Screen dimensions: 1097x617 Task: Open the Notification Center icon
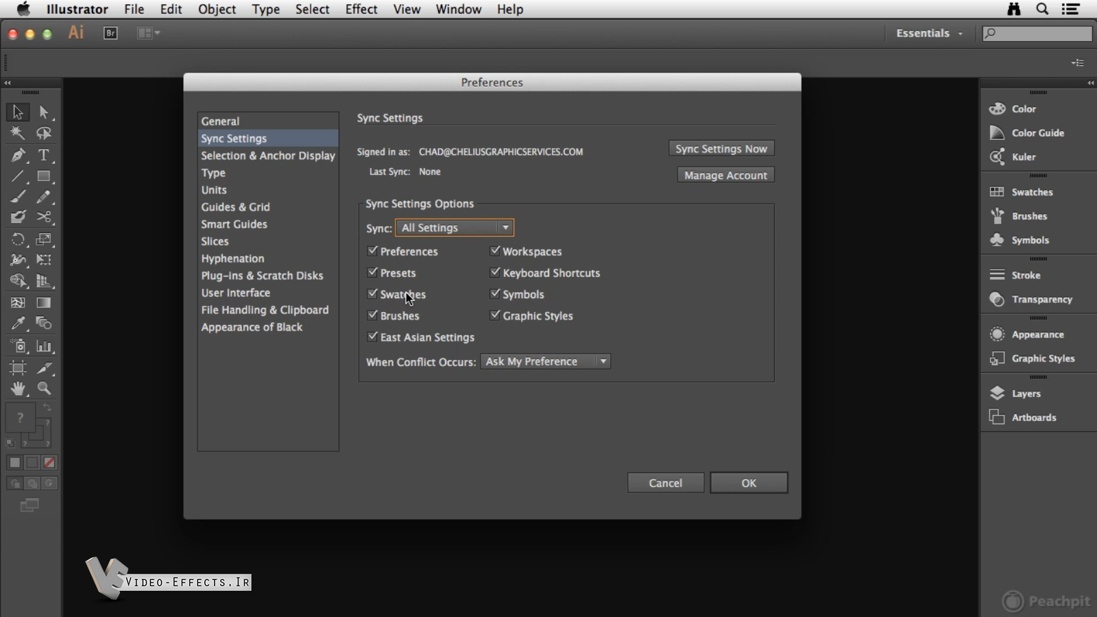(x=1070, y=9)
